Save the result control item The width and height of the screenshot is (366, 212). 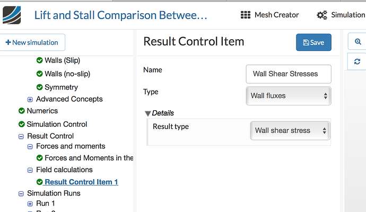point(313,42)
